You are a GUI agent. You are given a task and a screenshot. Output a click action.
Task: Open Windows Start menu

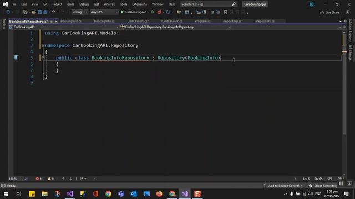pos(6,194)
